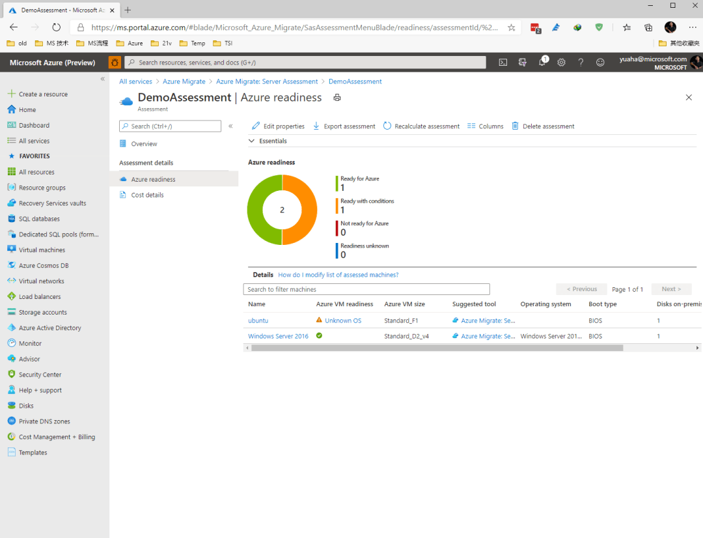Viewport: 703px width, 538px height.
Task: Send feedback using smiley icon
Action: click(600, 63)
